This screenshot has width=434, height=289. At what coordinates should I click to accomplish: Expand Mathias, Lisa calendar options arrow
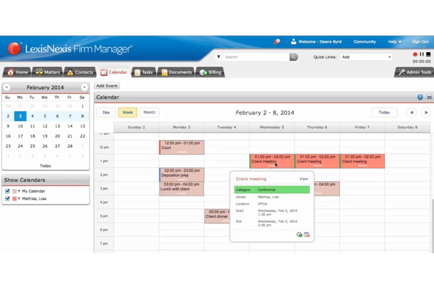[x=19, y=199]
